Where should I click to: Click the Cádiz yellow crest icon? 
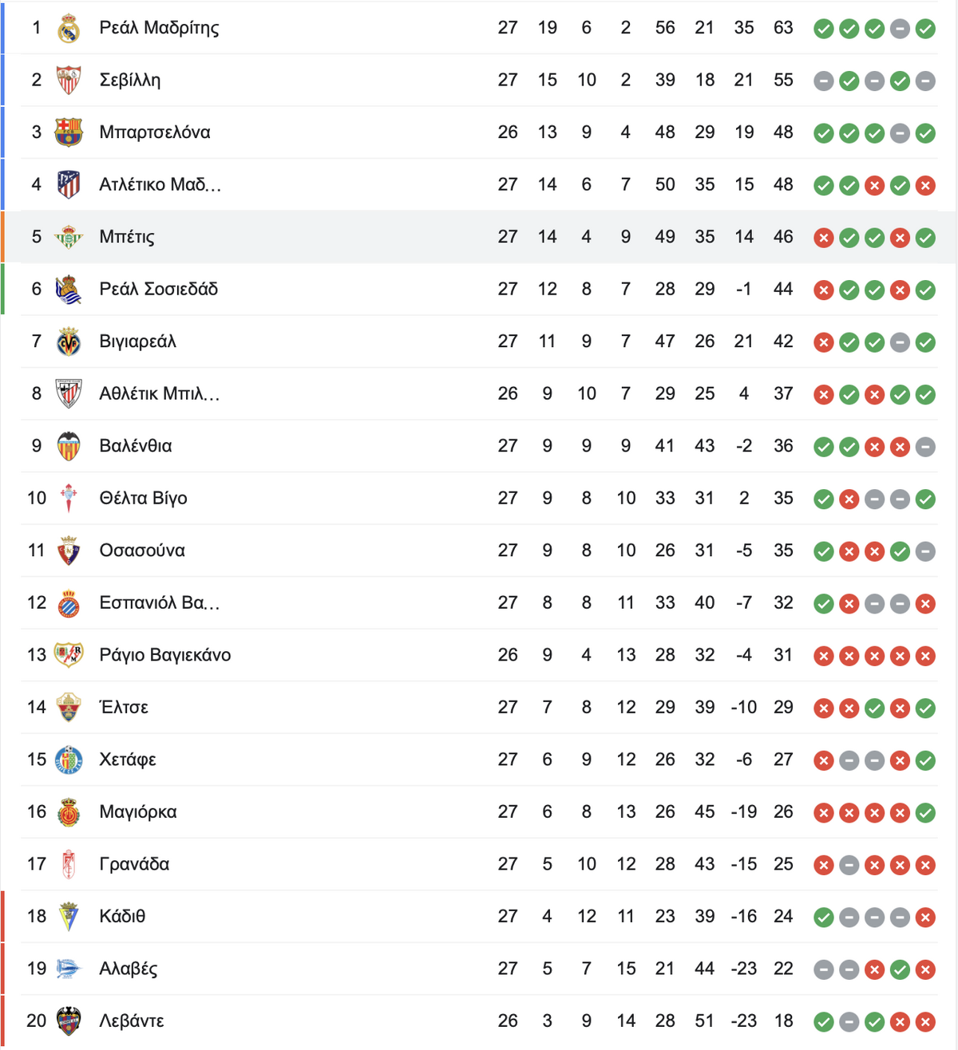69,917
